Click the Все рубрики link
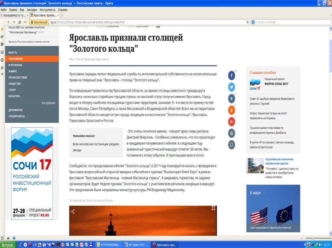The height and width of the screenshot is (248, 332). coord(49,103)
